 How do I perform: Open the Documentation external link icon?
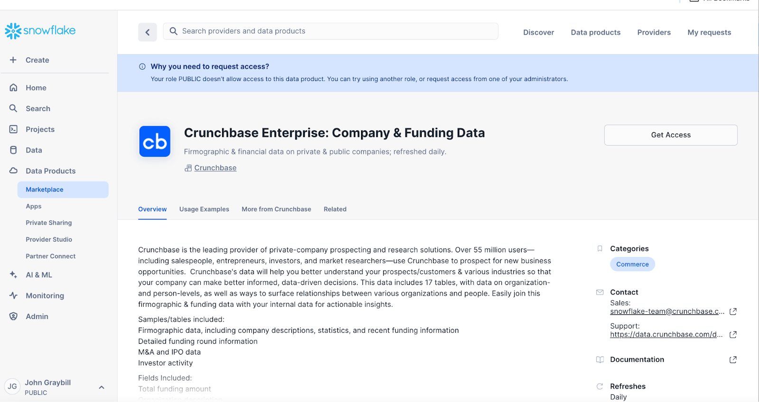pos(733,360)
